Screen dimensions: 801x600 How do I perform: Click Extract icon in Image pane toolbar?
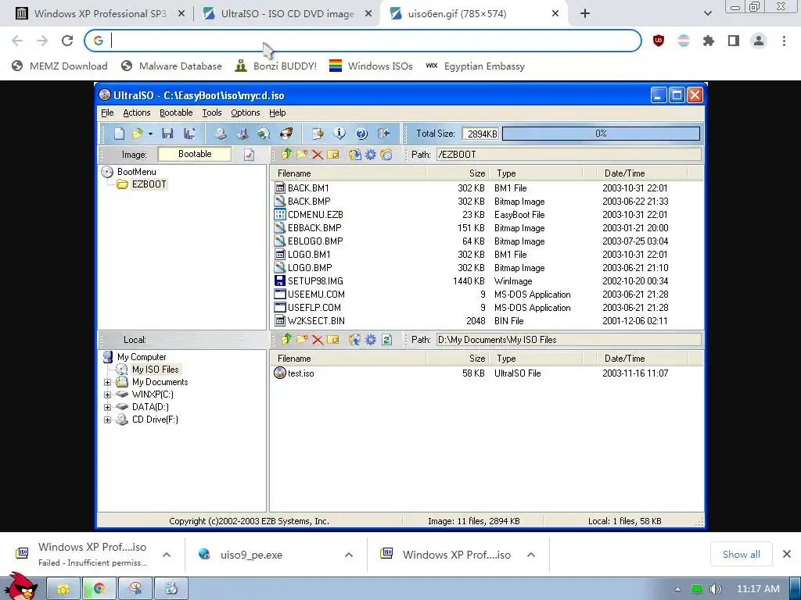pos(354,154)
